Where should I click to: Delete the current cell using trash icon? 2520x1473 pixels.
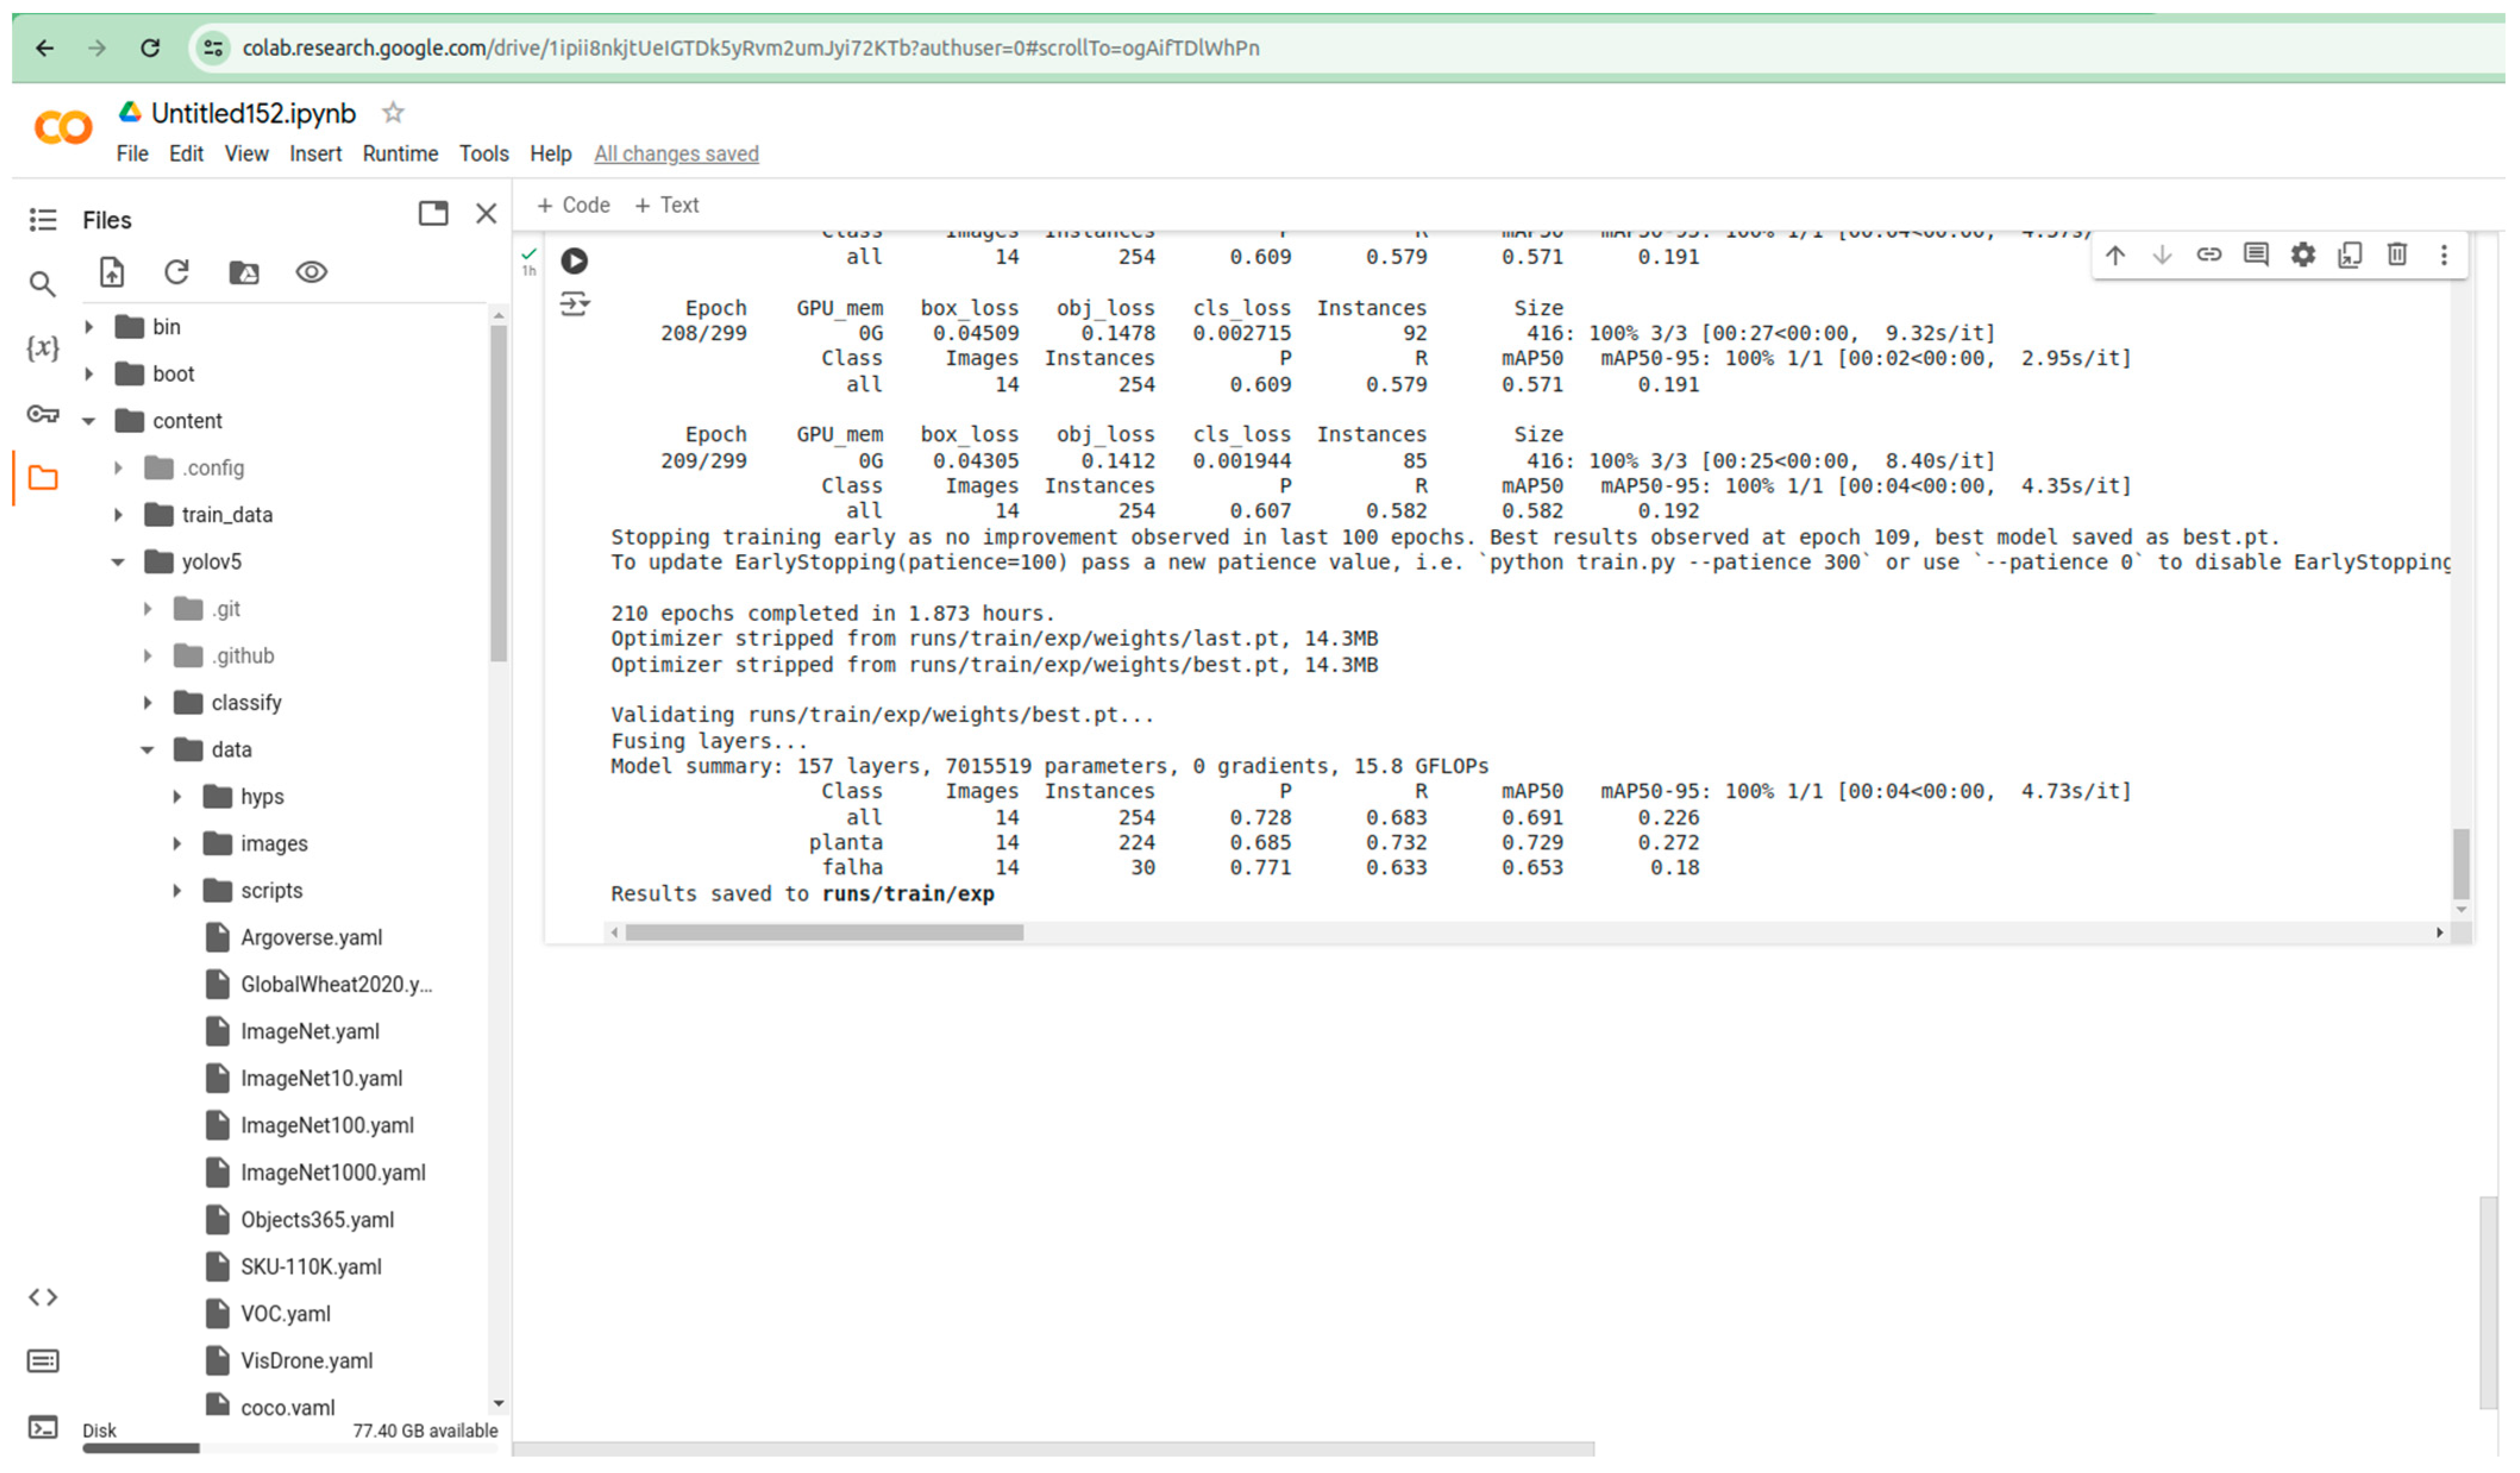coord(2397,255)
